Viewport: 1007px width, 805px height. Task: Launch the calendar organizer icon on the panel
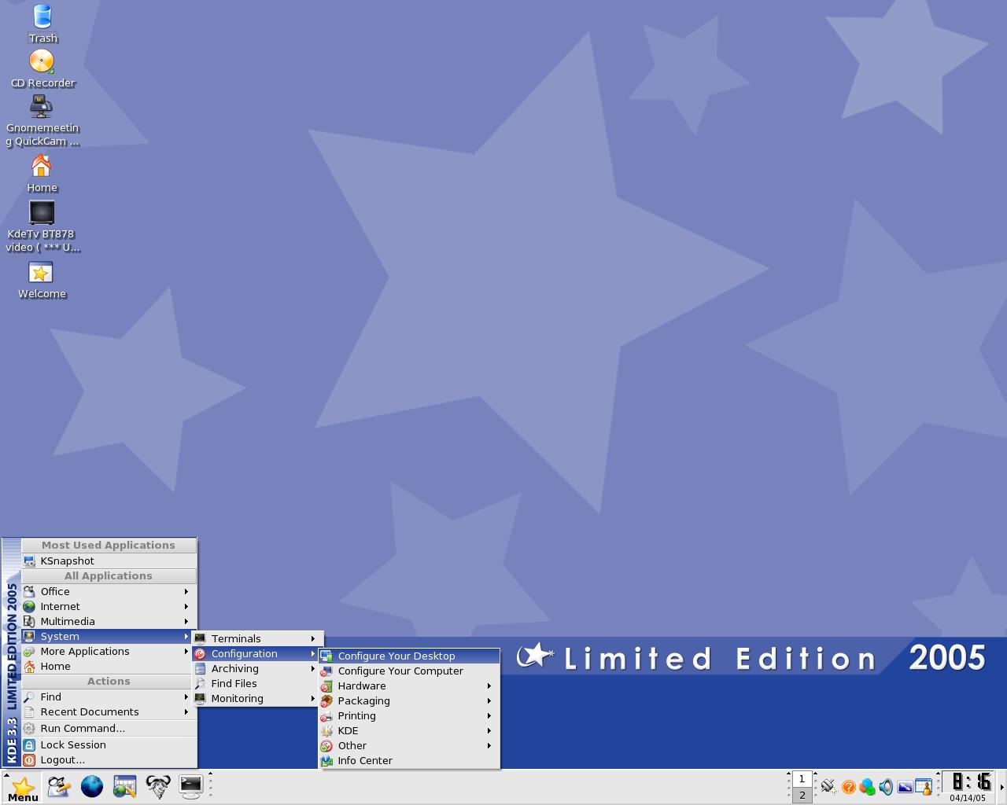125,786
